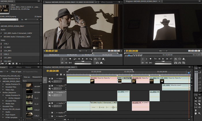Screen dimensions: 202x121
Task: Select the Razor tool in Tools panel
Action: (x=199, y=104)
